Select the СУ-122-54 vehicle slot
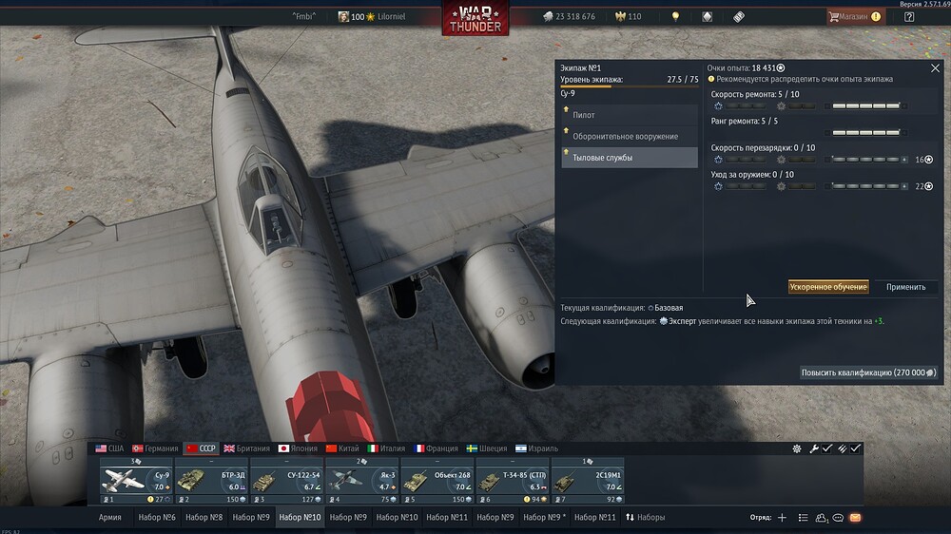 (287, 481)
